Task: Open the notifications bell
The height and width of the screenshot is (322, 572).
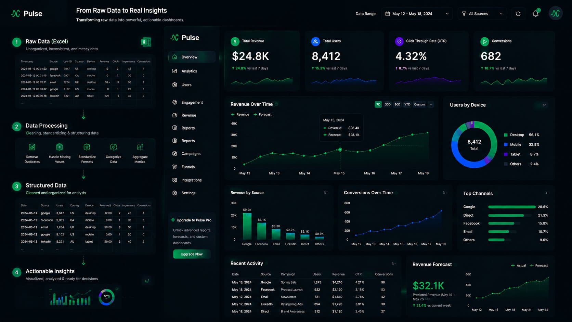Action: 536,14
